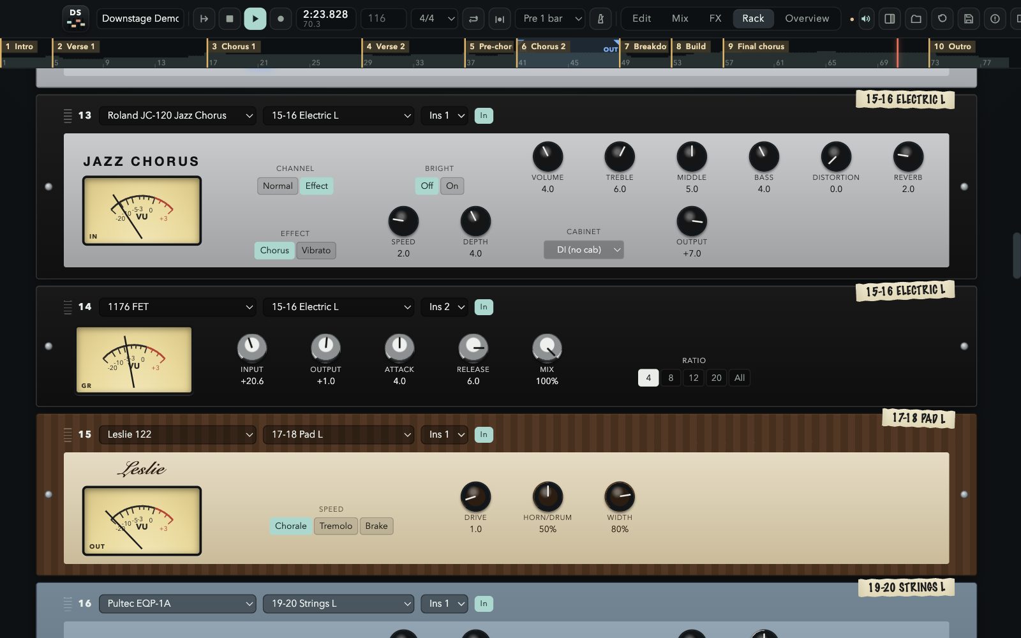Switch Leslie speed to Tremolo

click(x=336, y=526)
